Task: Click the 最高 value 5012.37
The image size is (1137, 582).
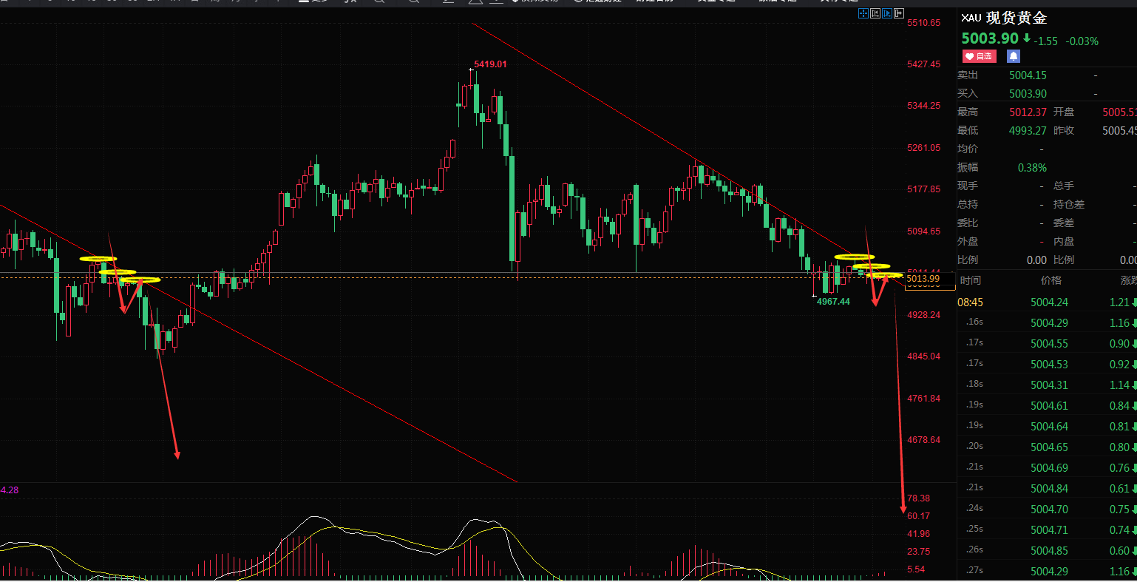Action: (1028, 112)
